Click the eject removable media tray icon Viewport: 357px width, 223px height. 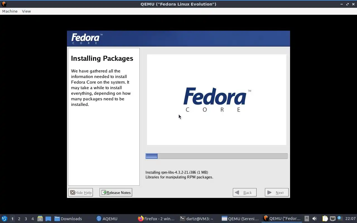[x=307, y=219]
